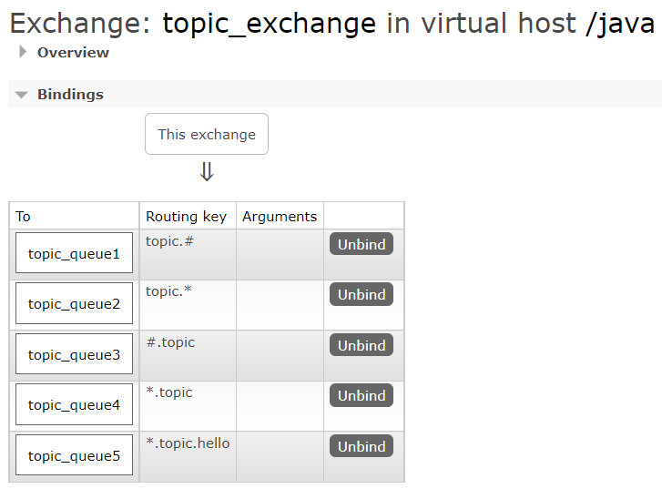Click the topic_exchange name in page title

(269, 23)
